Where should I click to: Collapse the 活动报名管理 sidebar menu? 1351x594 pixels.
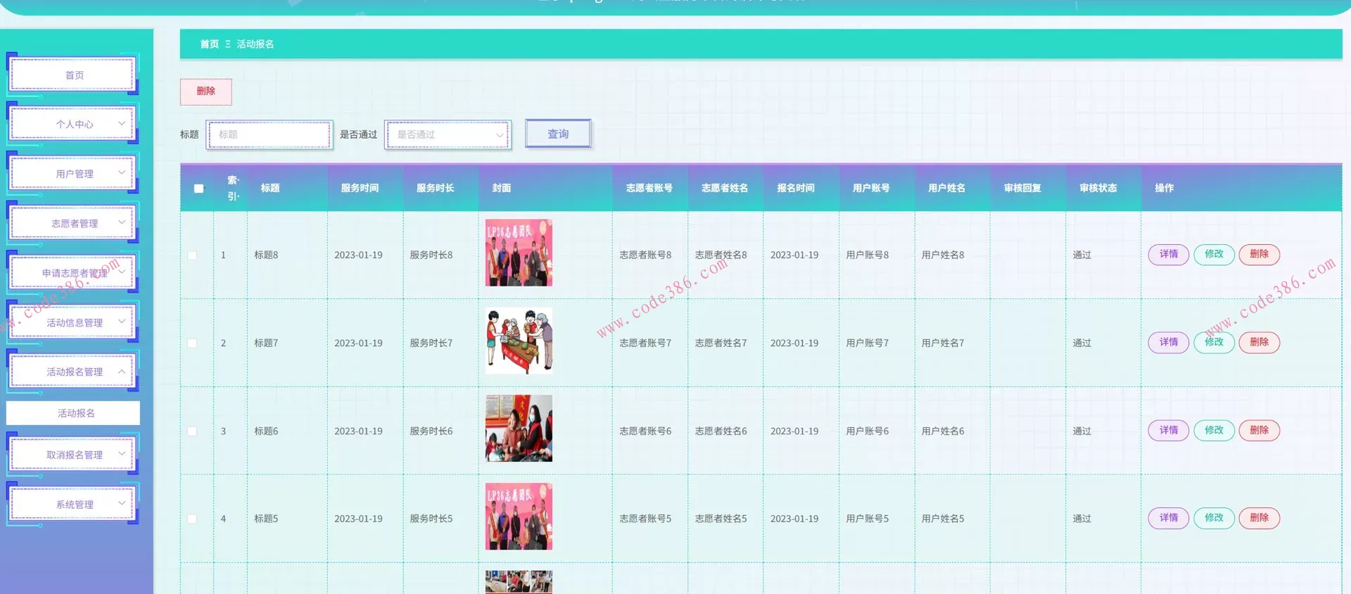coord(74,372)
